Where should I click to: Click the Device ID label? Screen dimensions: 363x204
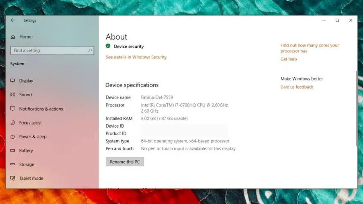click(115, 126)
